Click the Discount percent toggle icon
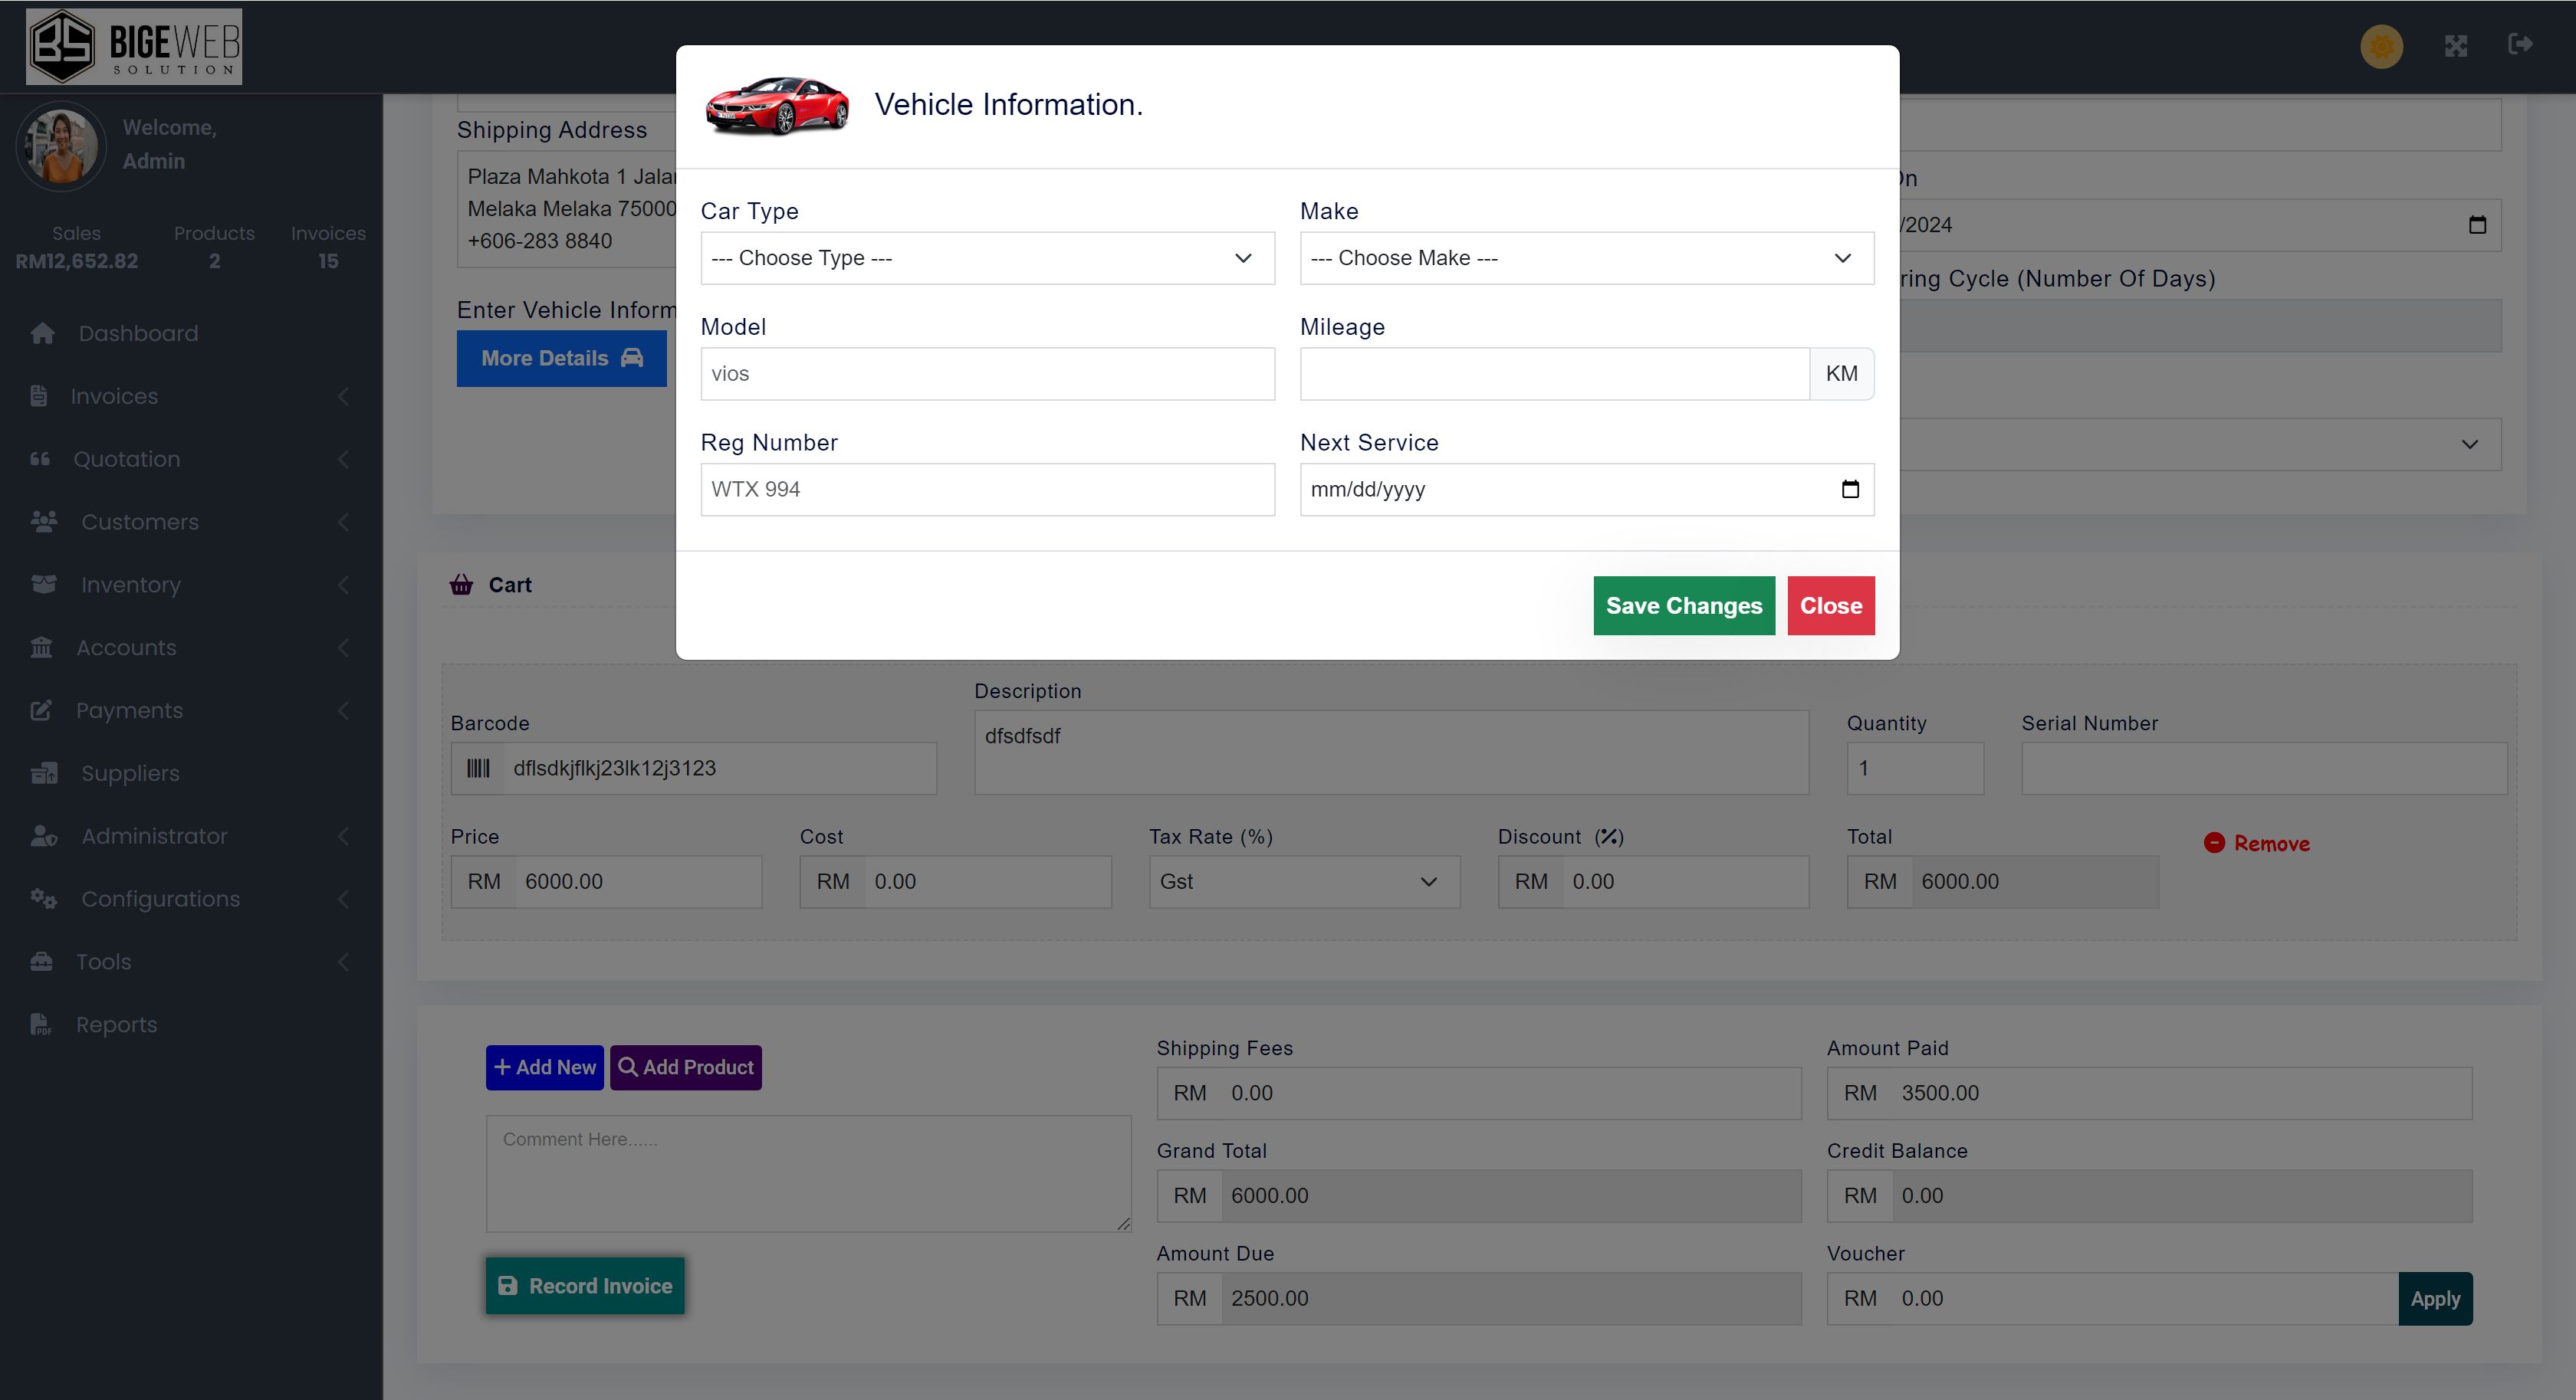Viewport: 2576px width, 1400px height. pyautogui.click(x=1609, y=837)
